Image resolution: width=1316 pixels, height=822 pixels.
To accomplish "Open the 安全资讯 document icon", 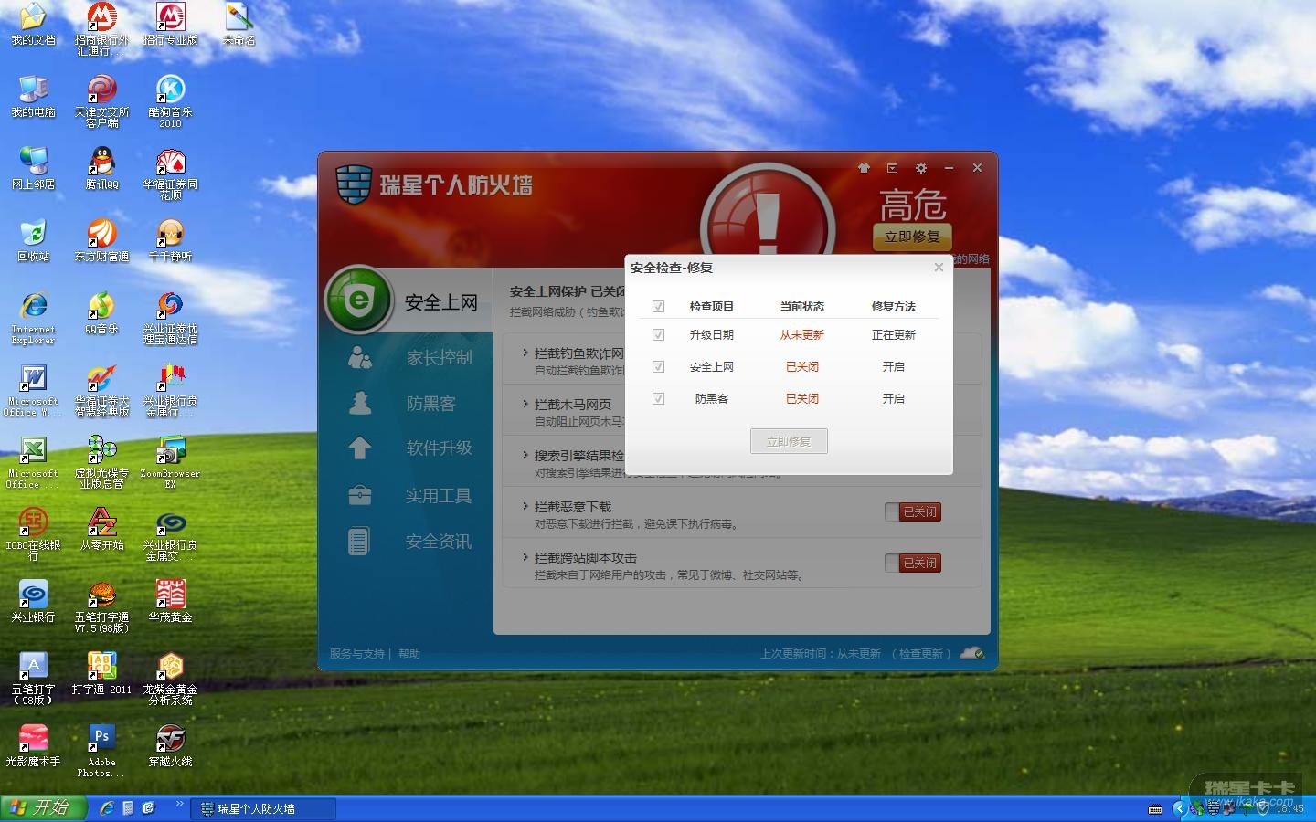I will tap(358, 541).
